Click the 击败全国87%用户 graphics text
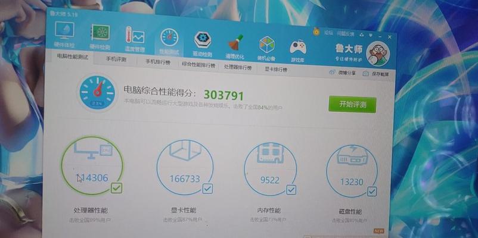This screenshot has width=478, height=238. [182, 220]
